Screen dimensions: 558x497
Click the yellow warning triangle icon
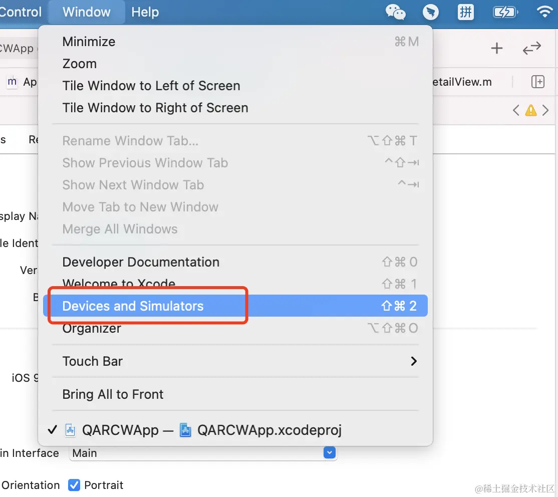pyautogui.click(x=530, y=110)
